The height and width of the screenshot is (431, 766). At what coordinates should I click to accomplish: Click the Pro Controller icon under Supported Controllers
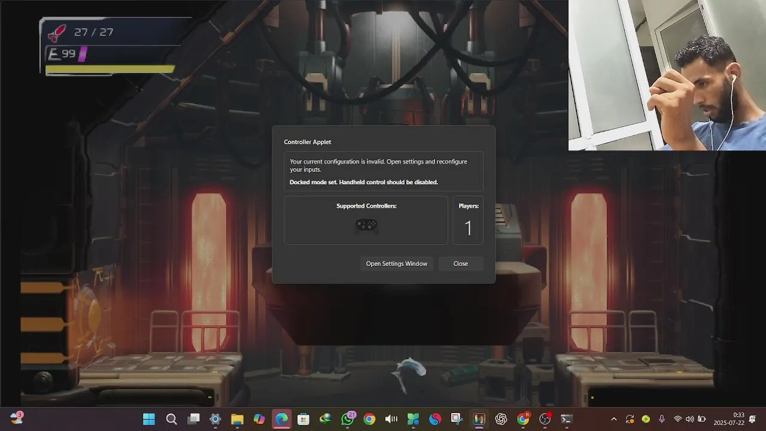(366, 225)
